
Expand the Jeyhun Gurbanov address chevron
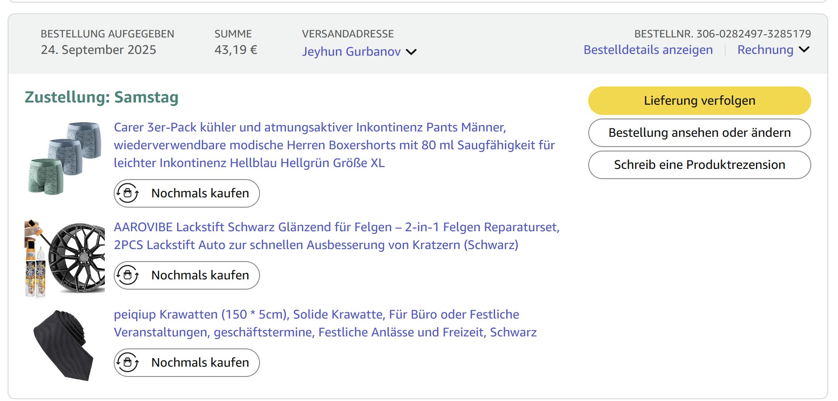[x=411, y=52]
